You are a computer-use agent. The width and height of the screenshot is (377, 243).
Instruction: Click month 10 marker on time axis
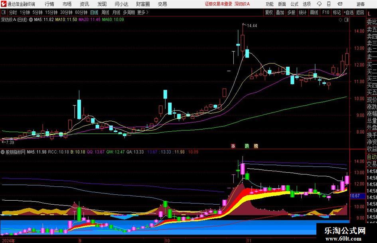[167, 241]
